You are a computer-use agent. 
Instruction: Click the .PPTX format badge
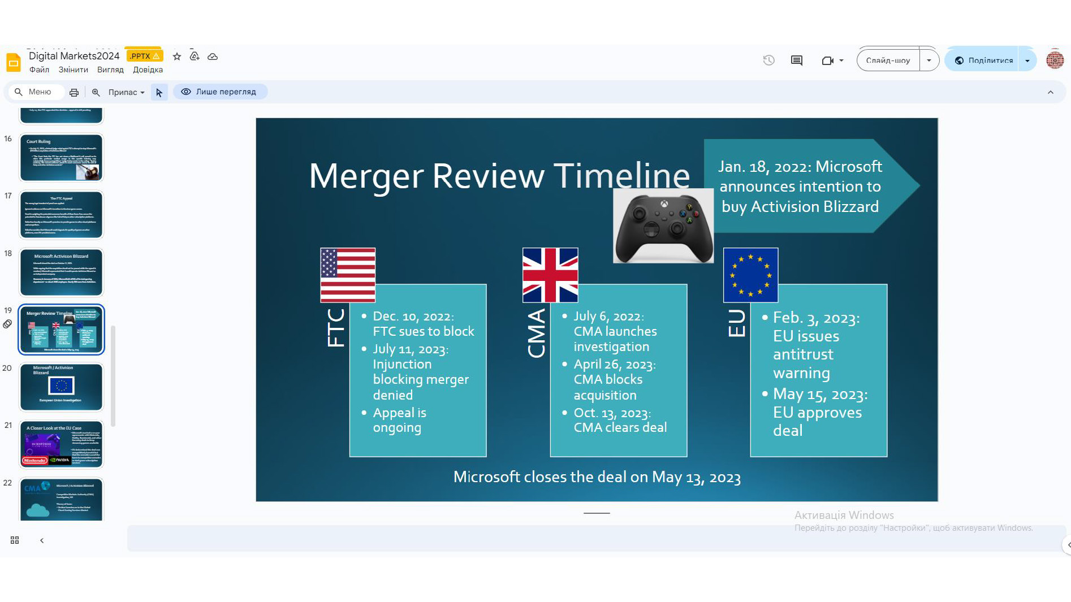pos(145,56)
